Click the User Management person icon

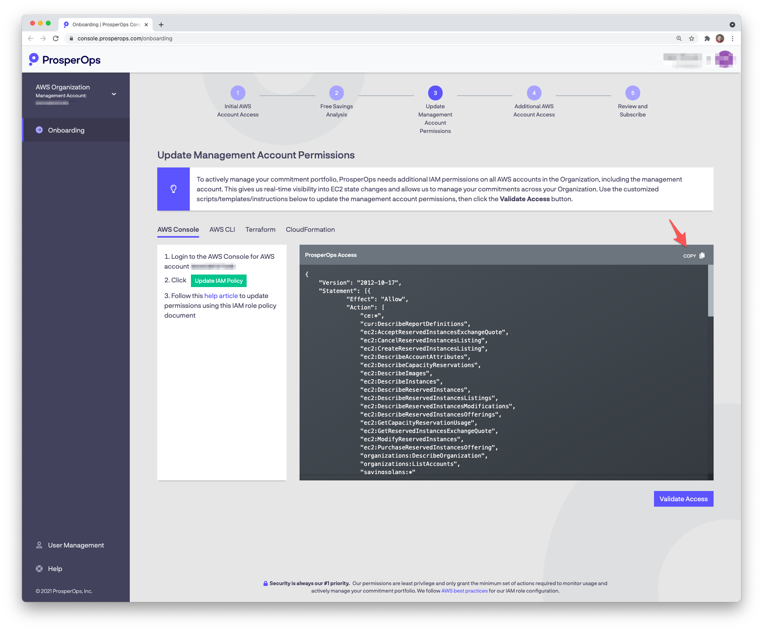tap(39, 545)
